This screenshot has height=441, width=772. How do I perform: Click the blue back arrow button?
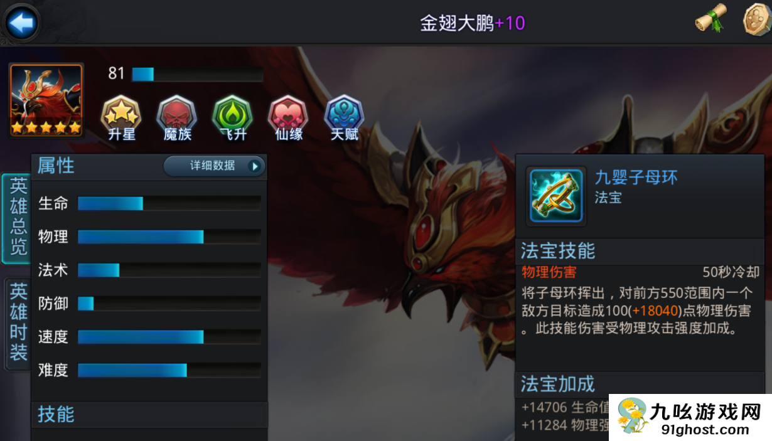(22, 23)
